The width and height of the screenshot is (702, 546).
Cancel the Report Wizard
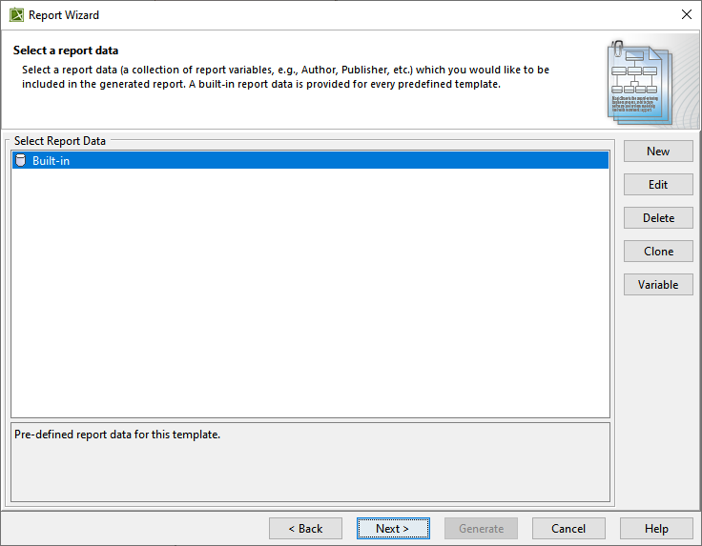[x=568, y=529]
